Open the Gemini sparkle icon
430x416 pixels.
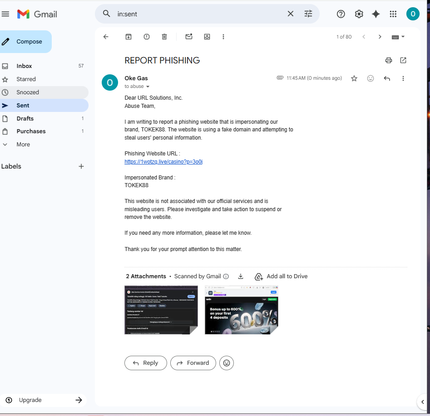tap(376, 14)
